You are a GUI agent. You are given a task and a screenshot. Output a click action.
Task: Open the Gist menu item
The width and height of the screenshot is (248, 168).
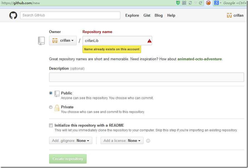click(x=147, y=16)
